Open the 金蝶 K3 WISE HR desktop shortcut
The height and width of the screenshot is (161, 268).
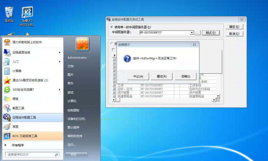[27, 16]
